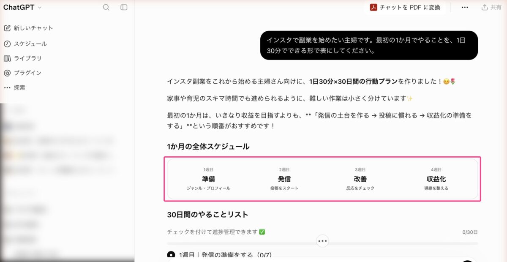507x262 pixels.
Task: Open the ChatGPT model dropdown
Action: (x=22, y=7)
